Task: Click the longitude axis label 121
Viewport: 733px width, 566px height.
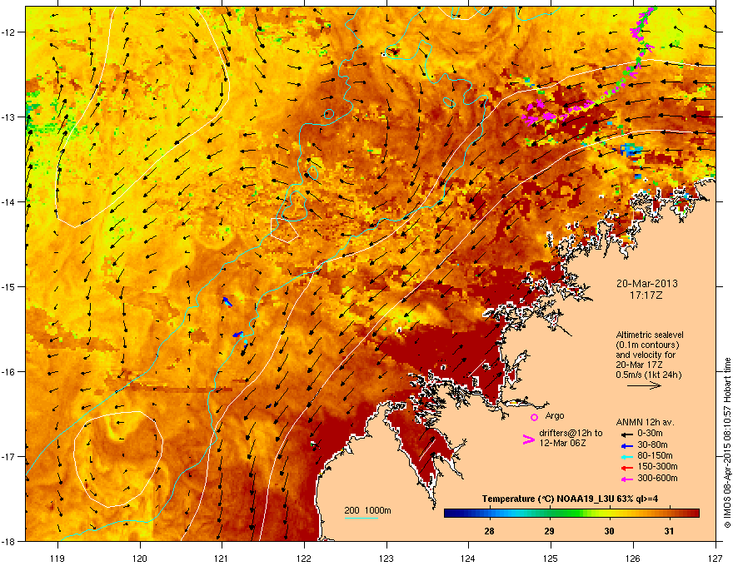Action: click(x=222, y=558)
